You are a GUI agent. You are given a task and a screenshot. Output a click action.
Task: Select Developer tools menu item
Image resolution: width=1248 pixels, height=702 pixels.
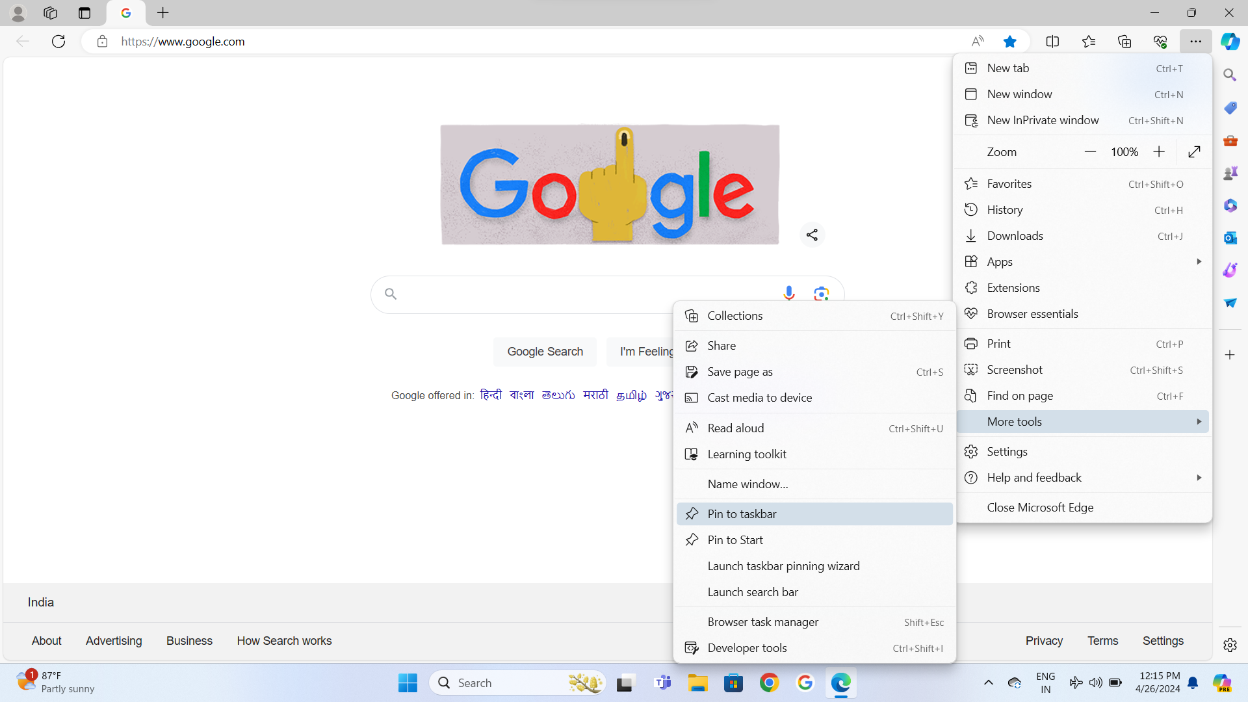coord(747,647)
